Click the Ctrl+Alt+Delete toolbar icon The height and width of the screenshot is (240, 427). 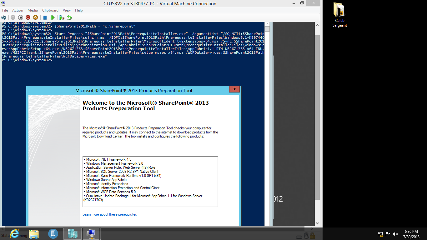pyautogui.click(x=4, y=17)
